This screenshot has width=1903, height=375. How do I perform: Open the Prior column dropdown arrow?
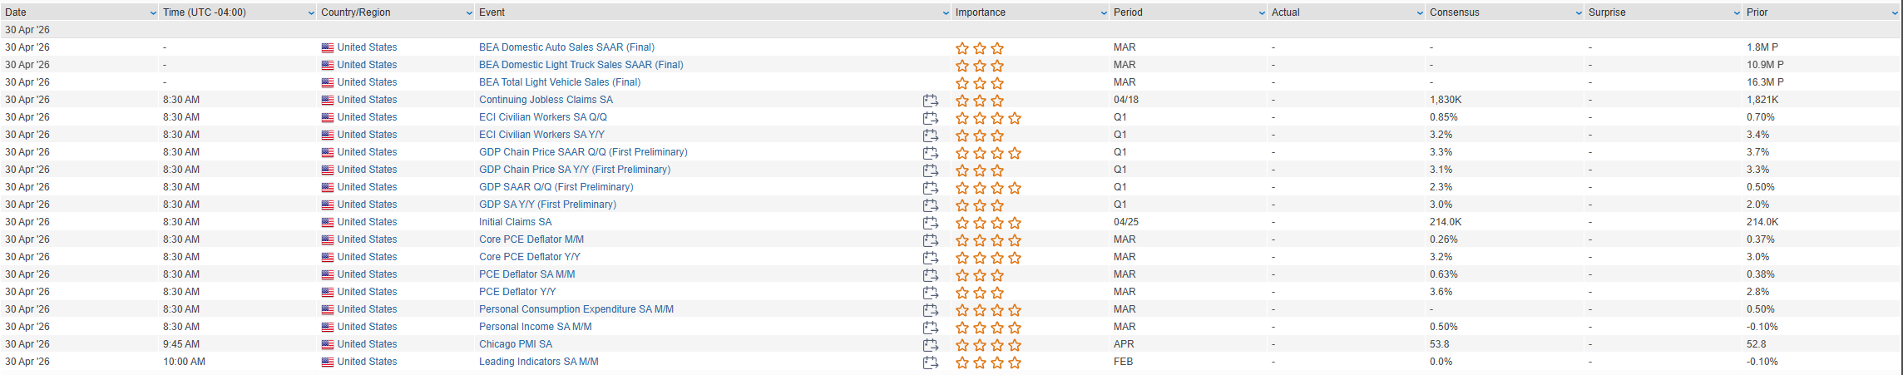point(1895,13)
